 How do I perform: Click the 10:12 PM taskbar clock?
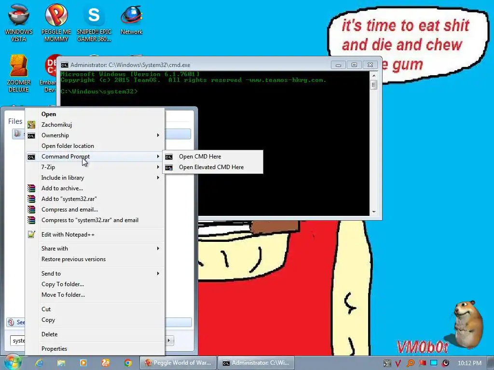(469, 363)
